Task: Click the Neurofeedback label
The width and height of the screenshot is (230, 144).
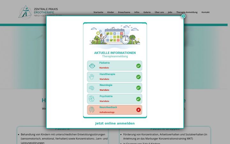Action: coord(108,107)
